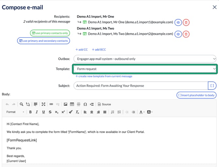This screenshot has height=167, width=219.
Task: Click the decrease indent icon
Action: coord(127,112)
